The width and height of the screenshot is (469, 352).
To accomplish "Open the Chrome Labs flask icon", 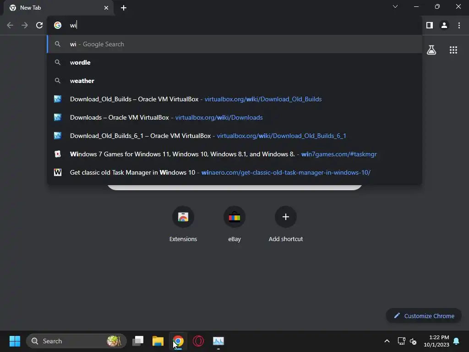I will point(431,50).
